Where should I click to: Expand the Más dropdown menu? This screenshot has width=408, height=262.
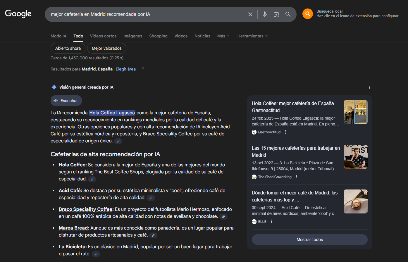223,36
